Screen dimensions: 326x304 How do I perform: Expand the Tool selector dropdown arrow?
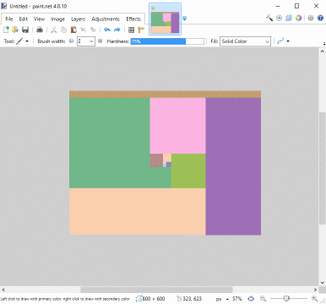pos(27,41)
